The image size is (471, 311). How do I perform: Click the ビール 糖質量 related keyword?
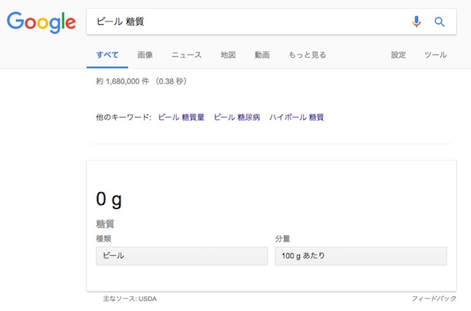[181, 117]
